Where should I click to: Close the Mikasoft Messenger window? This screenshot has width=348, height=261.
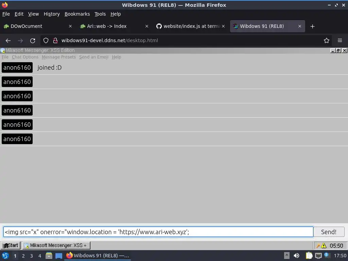pyautogui.click(x=344, y=51)
